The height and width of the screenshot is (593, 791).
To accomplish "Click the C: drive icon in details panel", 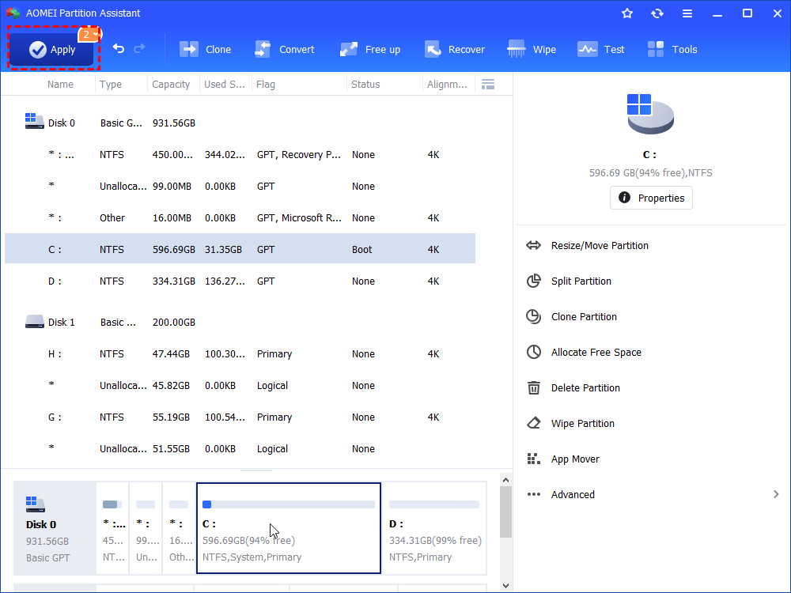I will (x=650, y=113).
